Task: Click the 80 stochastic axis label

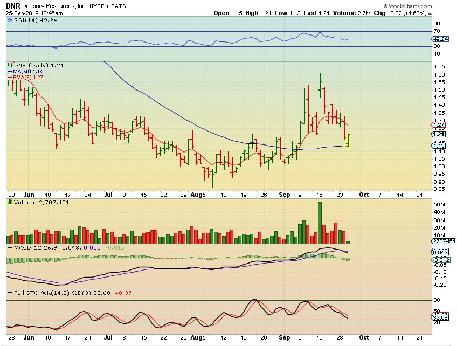Action: pyautogui.click(x=437, y=300)
